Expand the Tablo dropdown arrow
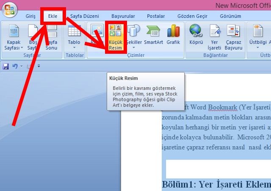The image size is (271, 191). 74,48
